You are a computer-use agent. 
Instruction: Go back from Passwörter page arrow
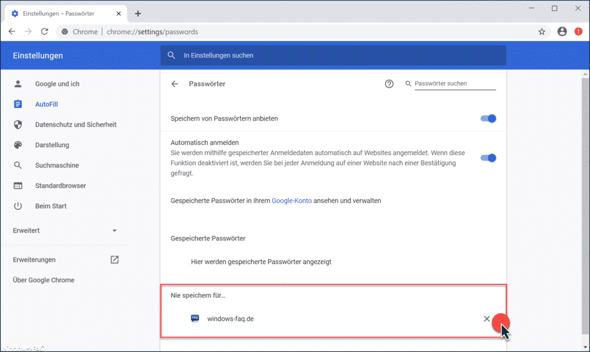[175, 84]
